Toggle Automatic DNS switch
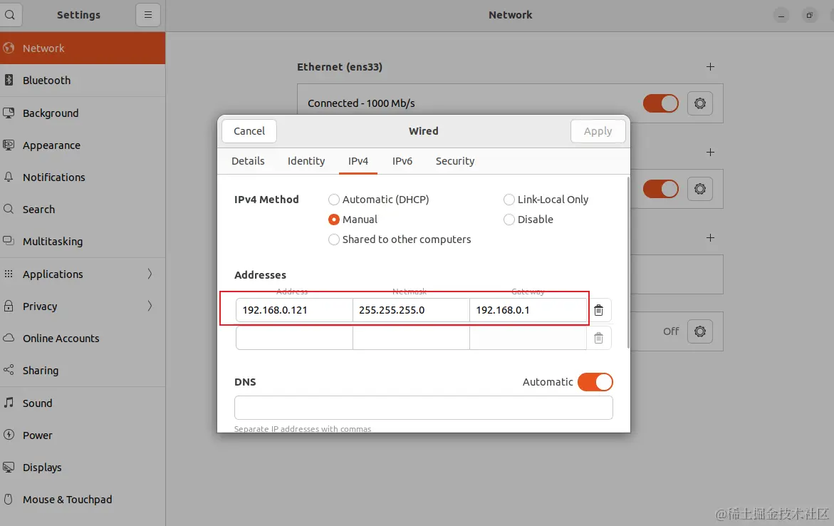Image resolution: width=834 pixels, height=526 pixels. 595,382
